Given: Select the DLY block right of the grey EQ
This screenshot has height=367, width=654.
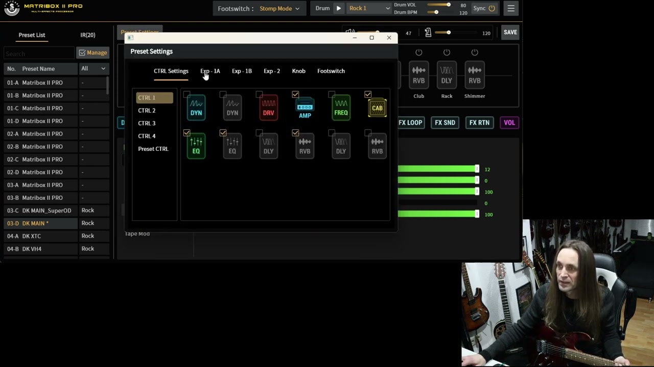Looking at the screenshot, I should [x=269, y=146].
